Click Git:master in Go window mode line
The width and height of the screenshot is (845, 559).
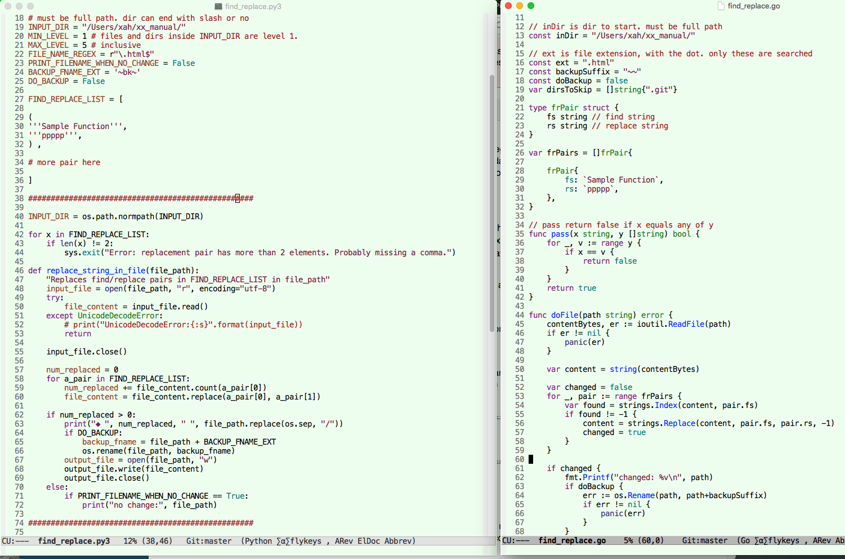point(705,540)
